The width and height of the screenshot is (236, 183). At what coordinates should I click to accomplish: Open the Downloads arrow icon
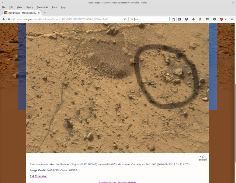tap(193, 19)
